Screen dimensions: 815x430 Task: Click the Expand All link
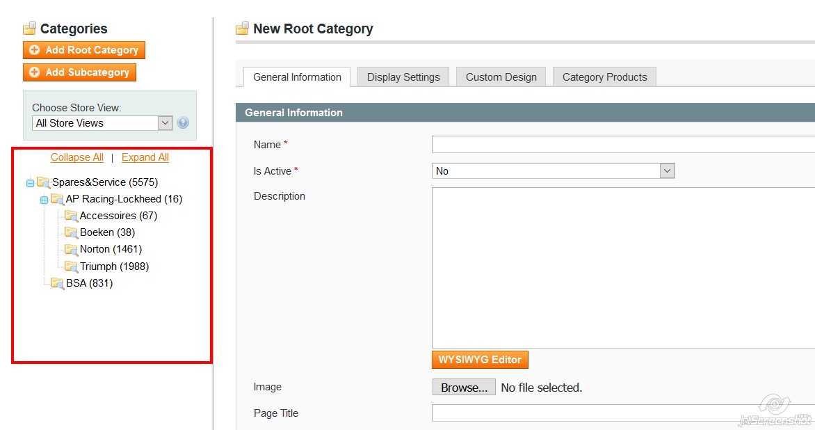pos(145,157)
